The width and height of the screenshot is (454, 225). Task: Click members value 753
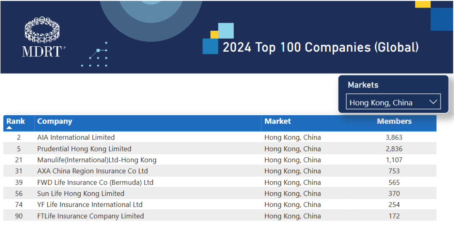click(394, 171)
